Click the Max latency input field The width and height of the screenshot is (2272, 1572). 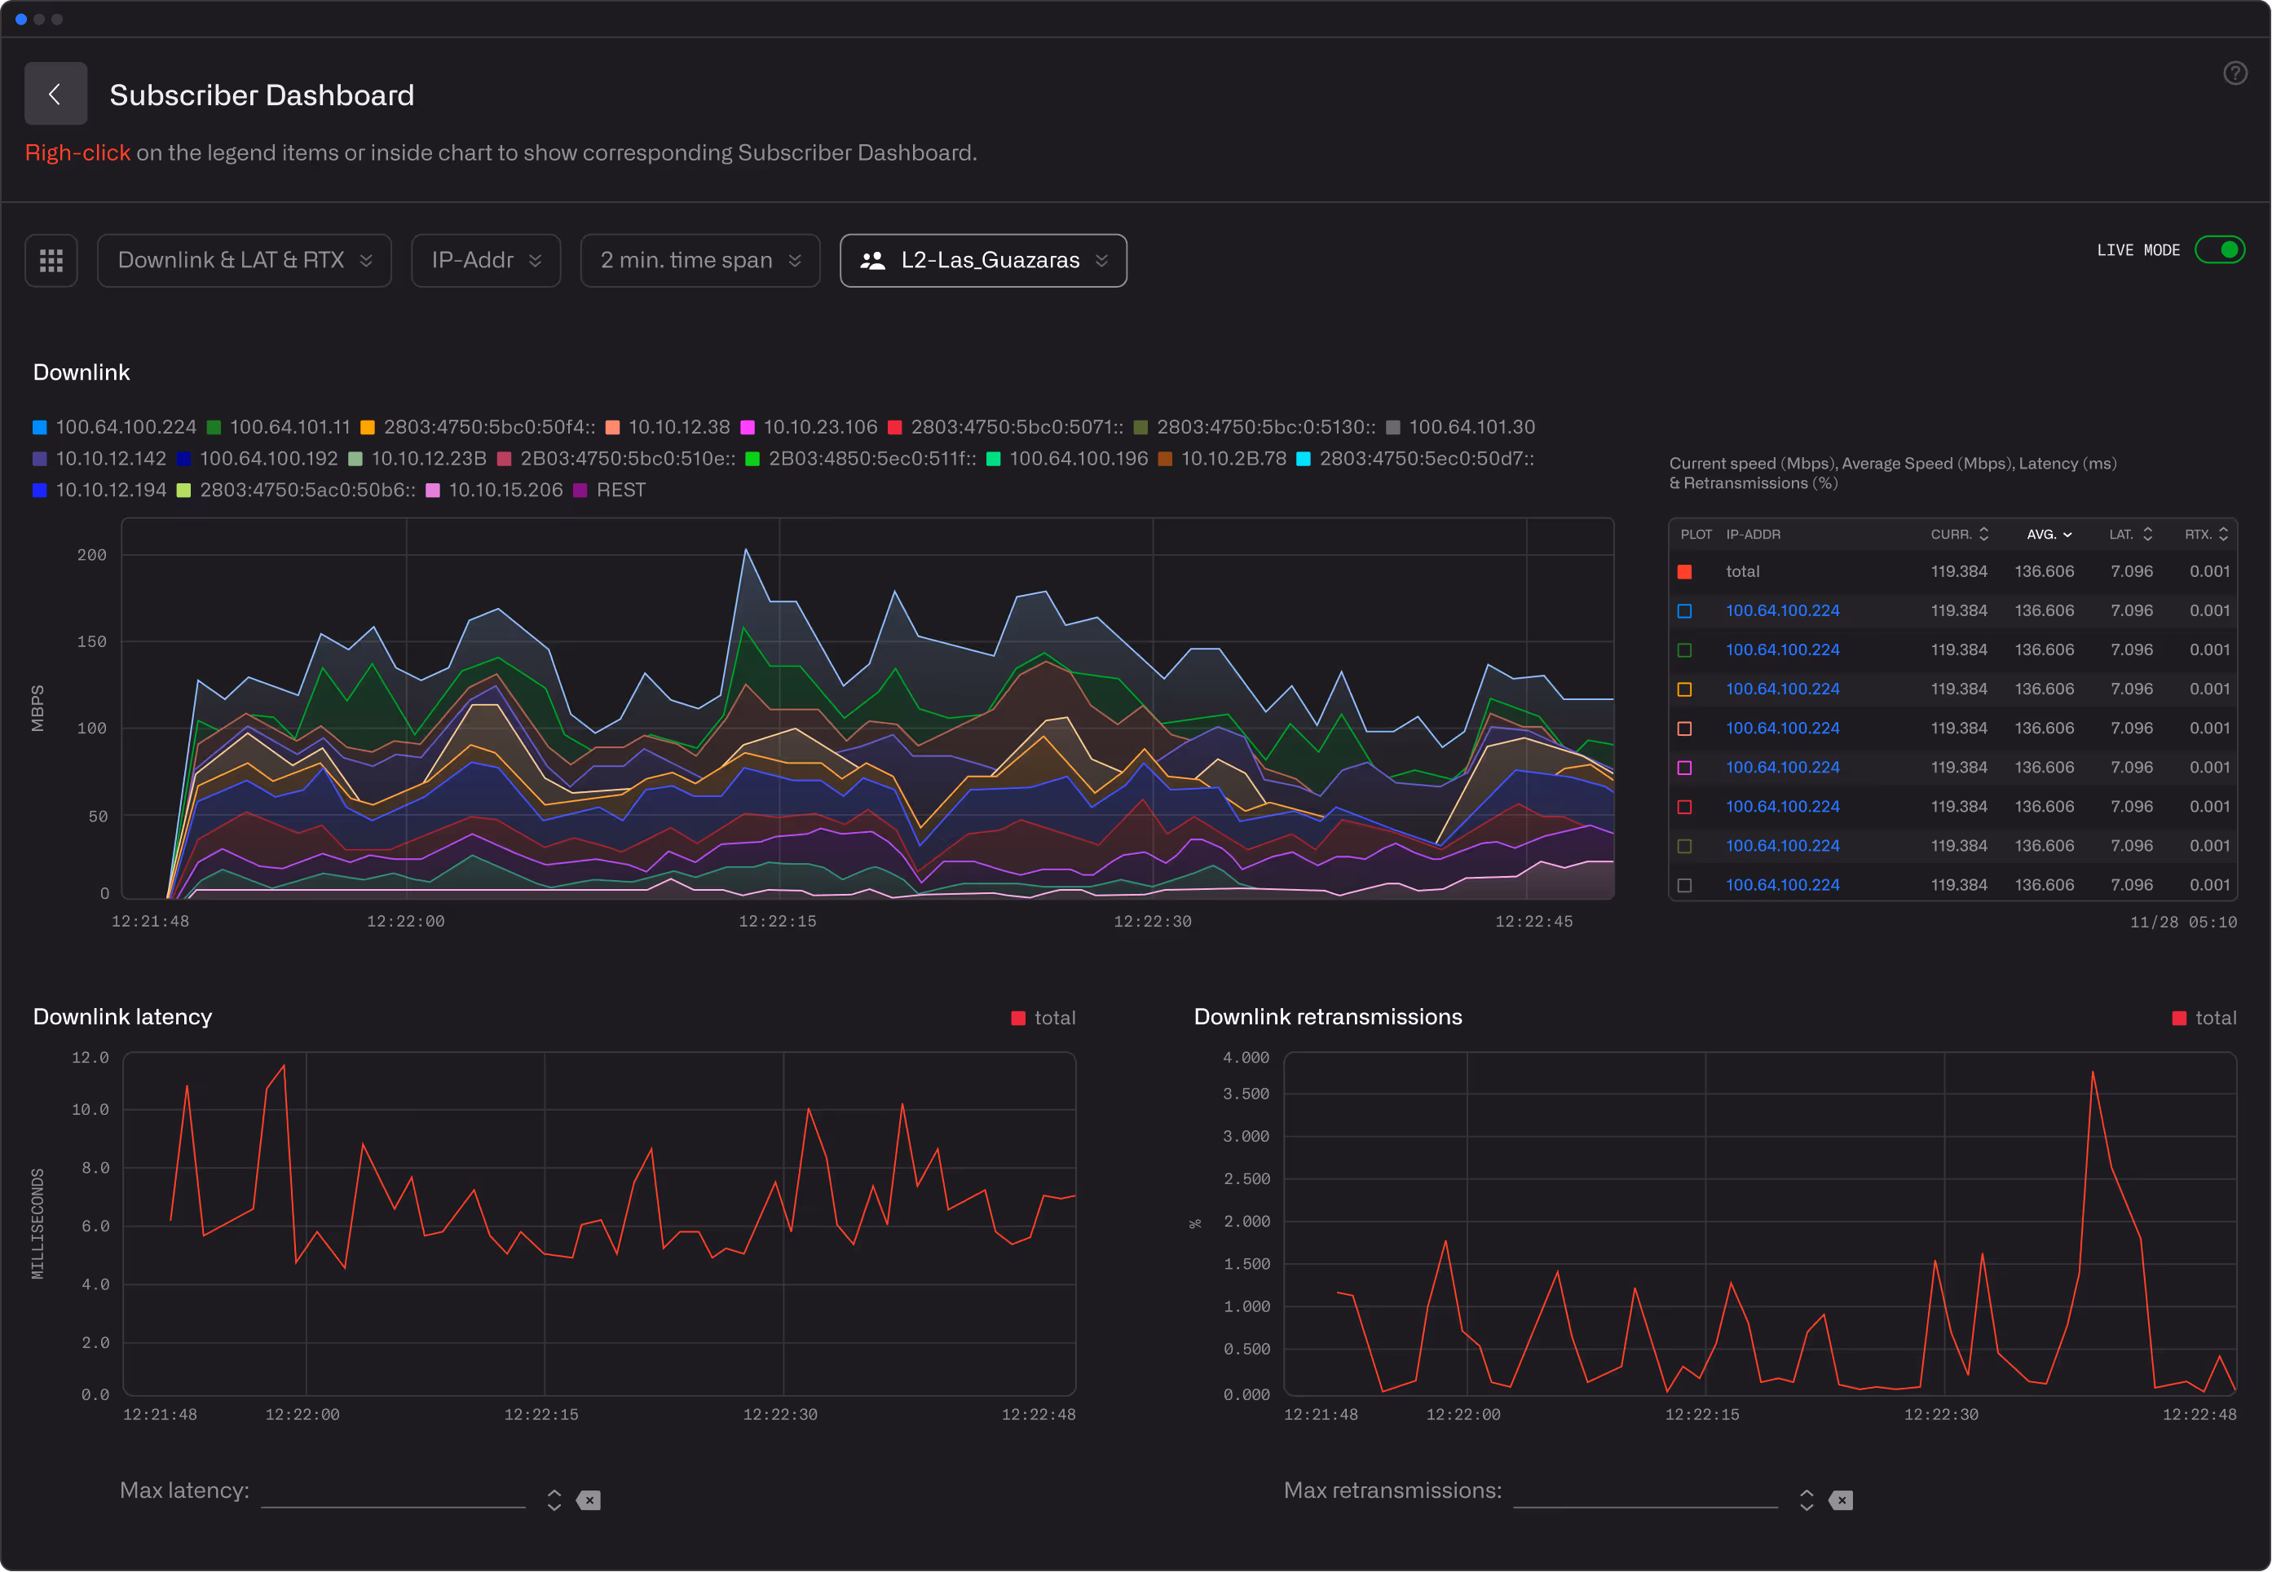[393, 1491]
